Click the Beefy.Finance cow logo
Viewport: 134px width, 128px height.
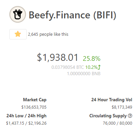pyautogui.click(x=18, y=14)
